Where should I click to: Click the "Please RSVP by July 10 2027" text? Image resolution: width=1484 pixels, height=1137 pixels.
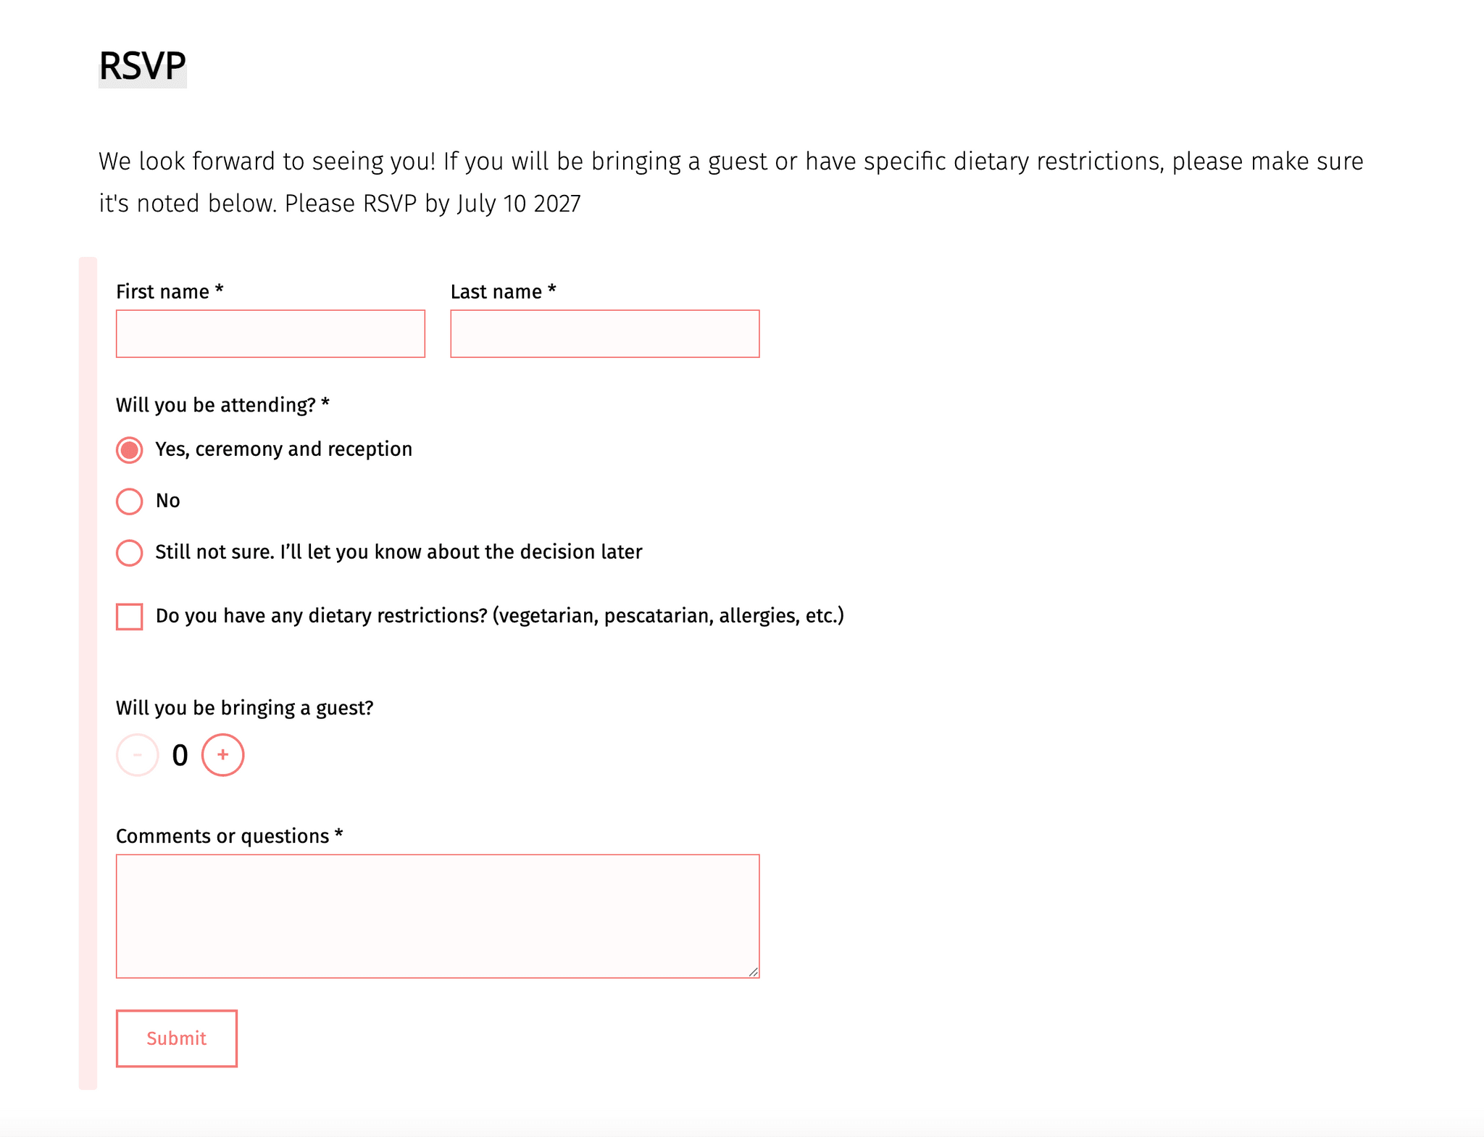point(433,204)
